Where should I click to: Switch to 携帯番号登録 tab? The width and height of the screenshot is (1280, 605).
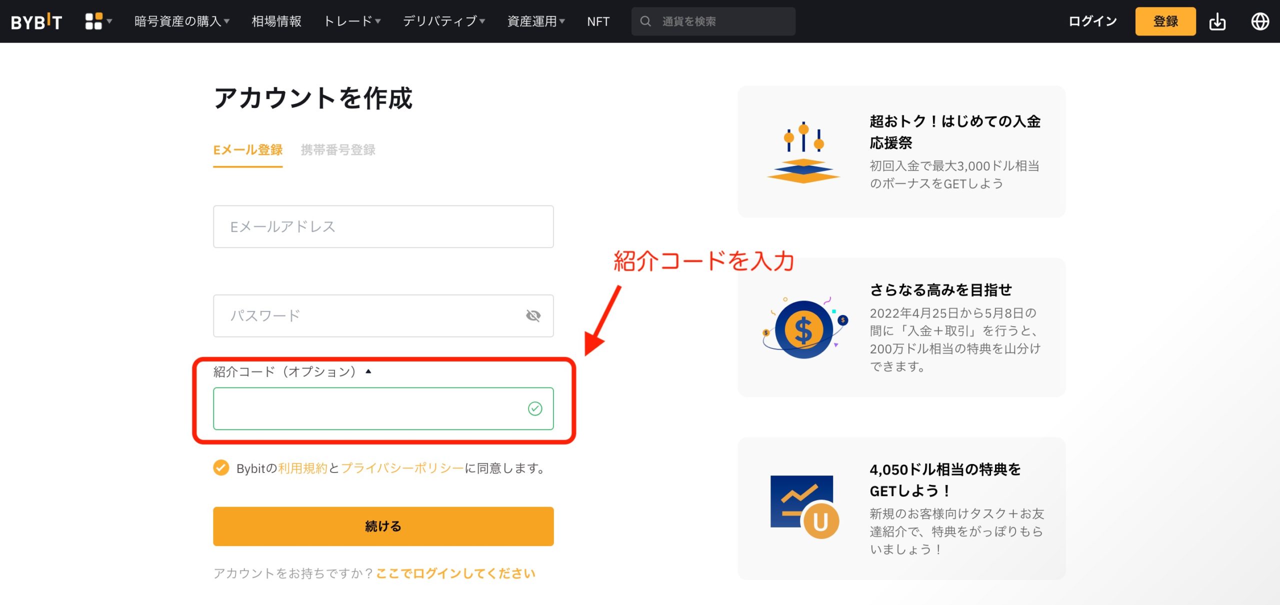pos(338,149)
